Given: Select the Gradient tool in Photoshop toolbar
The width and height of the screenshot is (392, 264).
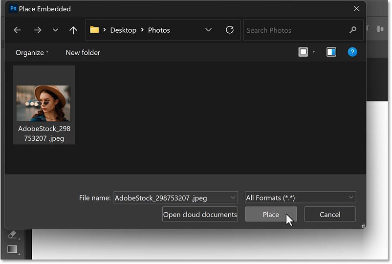Looking at the screenshot, I should click(x=13, y=250).
